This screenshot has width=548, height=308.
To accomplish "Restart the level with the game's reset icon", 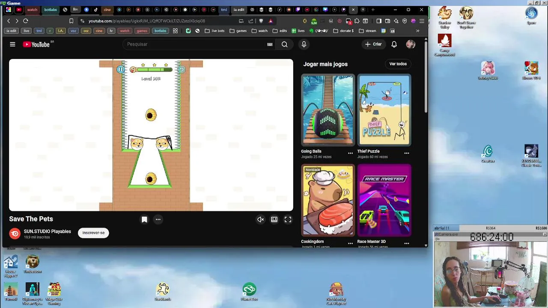I will [x=182, y=69].
